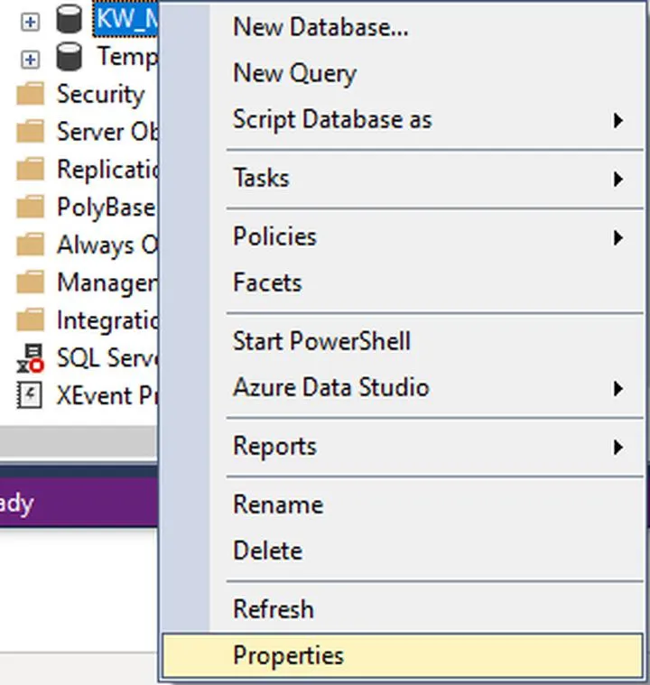Expand the Temp database tree node

(x=31, y=59)
